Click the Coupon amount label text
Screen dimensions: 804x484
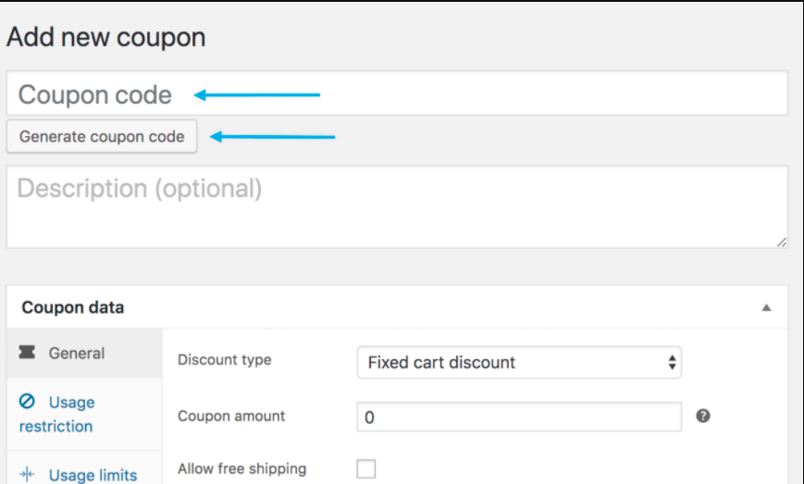[x=231, y=416]
